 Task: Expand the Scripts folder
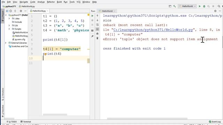click(9, 29)
